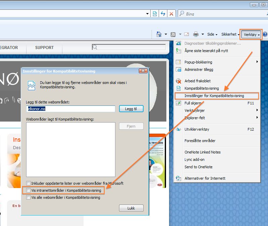Screen dimensions: 268x226
Task: Check Vis alle webområder i Kompatibilitetsvisning
Action: click(29, 197)
